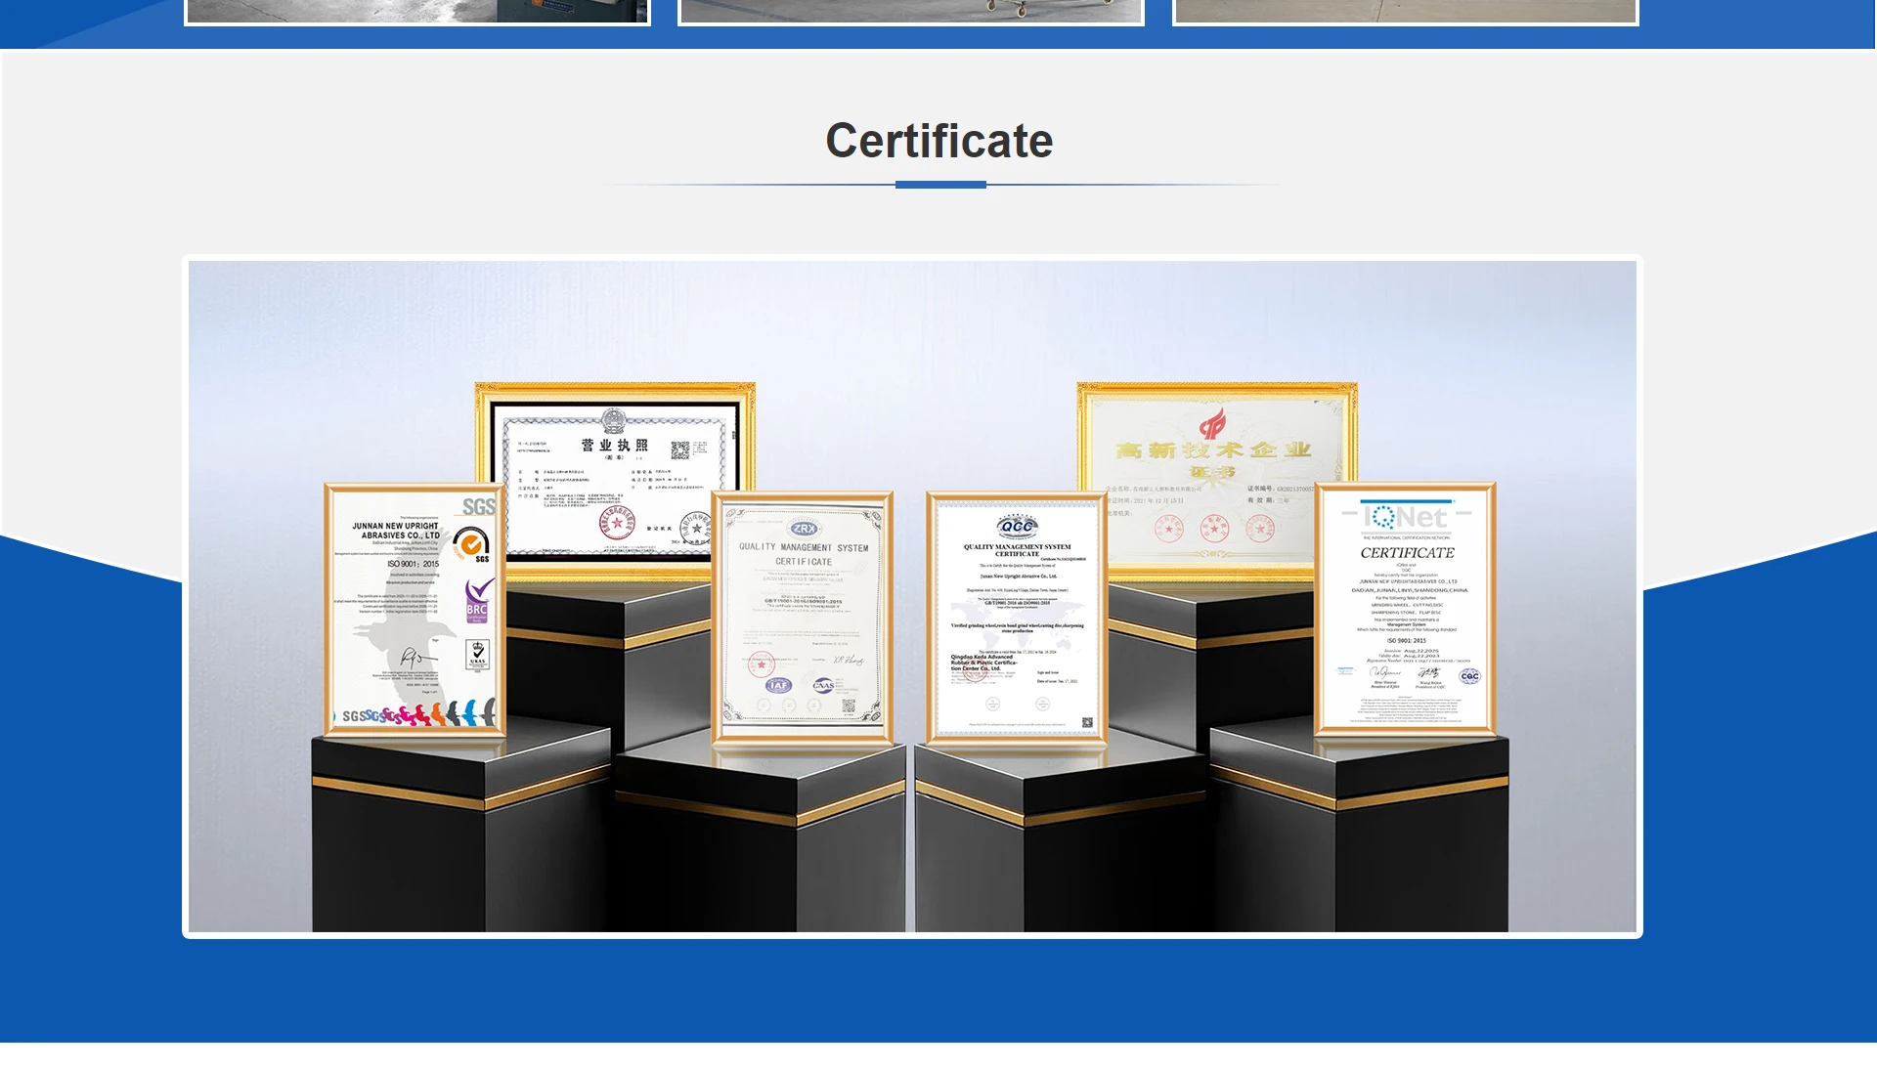Click the colorful SGS birds banner strip
1877x1070 pixels.
pyautogui.click(x=418, y=713)
